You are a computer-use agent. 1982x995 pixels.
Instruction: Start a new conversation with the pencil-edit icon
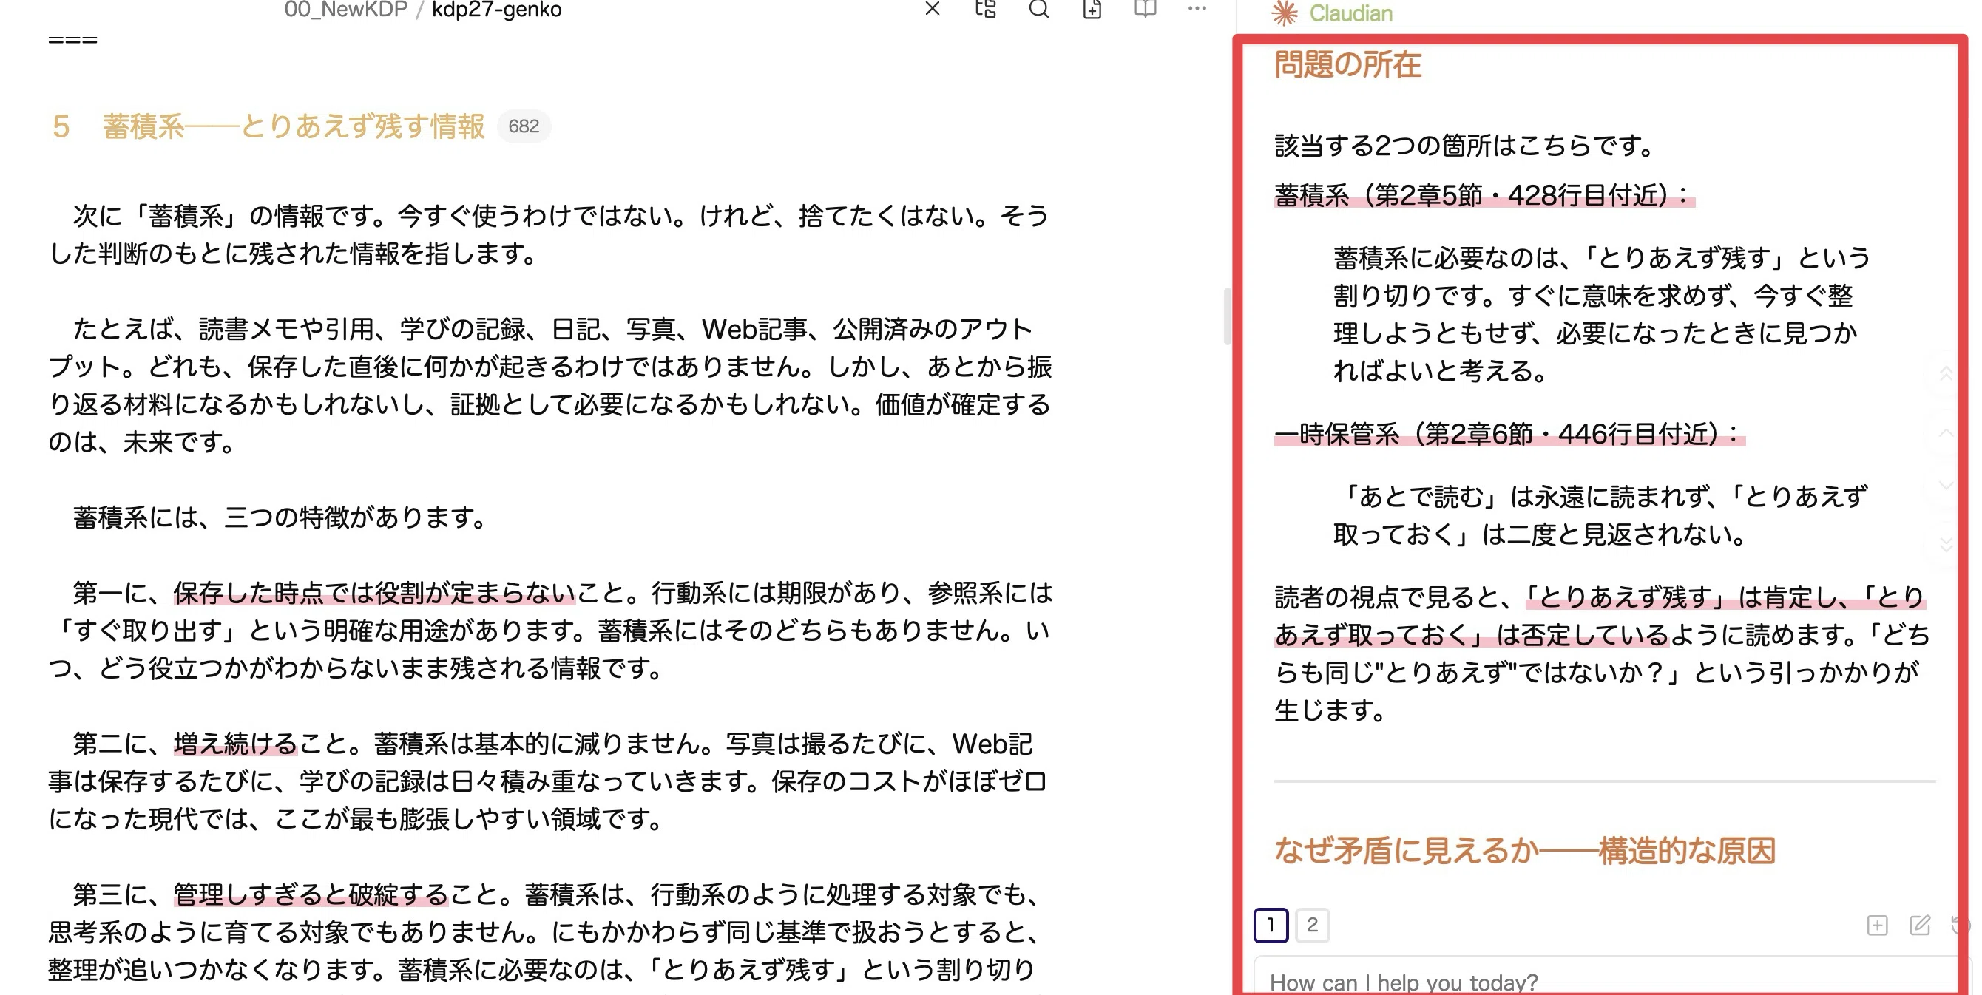(1920, 925)
